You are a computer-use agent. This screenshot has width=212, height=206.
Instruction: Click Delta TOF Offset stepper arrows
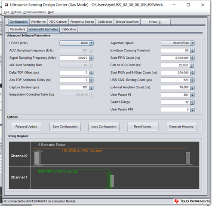pos(91,73)
